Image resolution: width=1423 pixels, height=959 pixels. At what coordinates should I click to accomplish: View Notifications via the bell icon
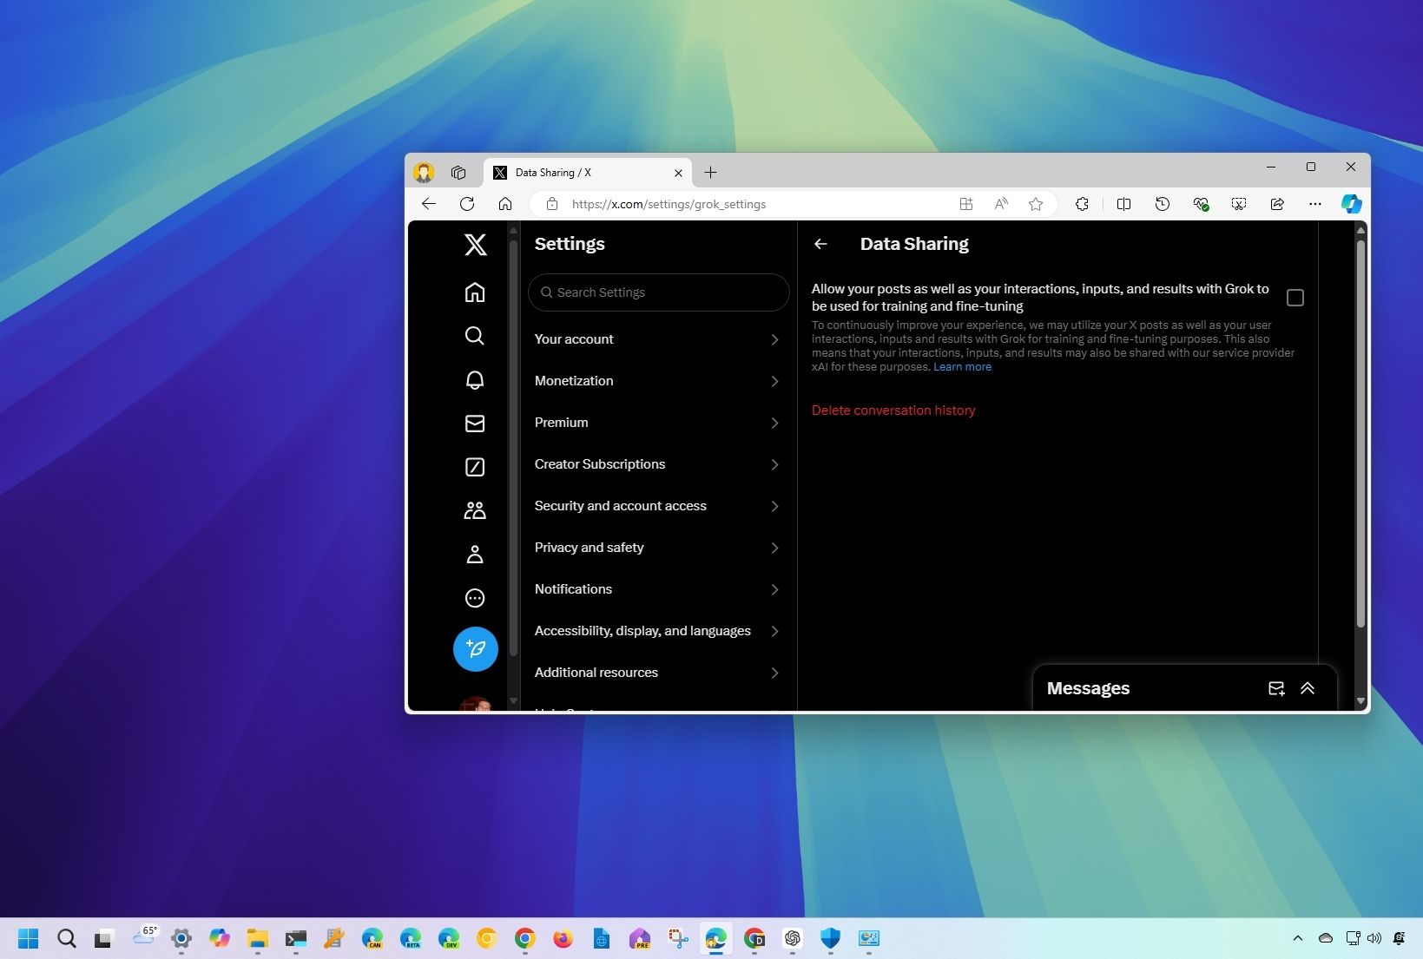tap(475, 380)
